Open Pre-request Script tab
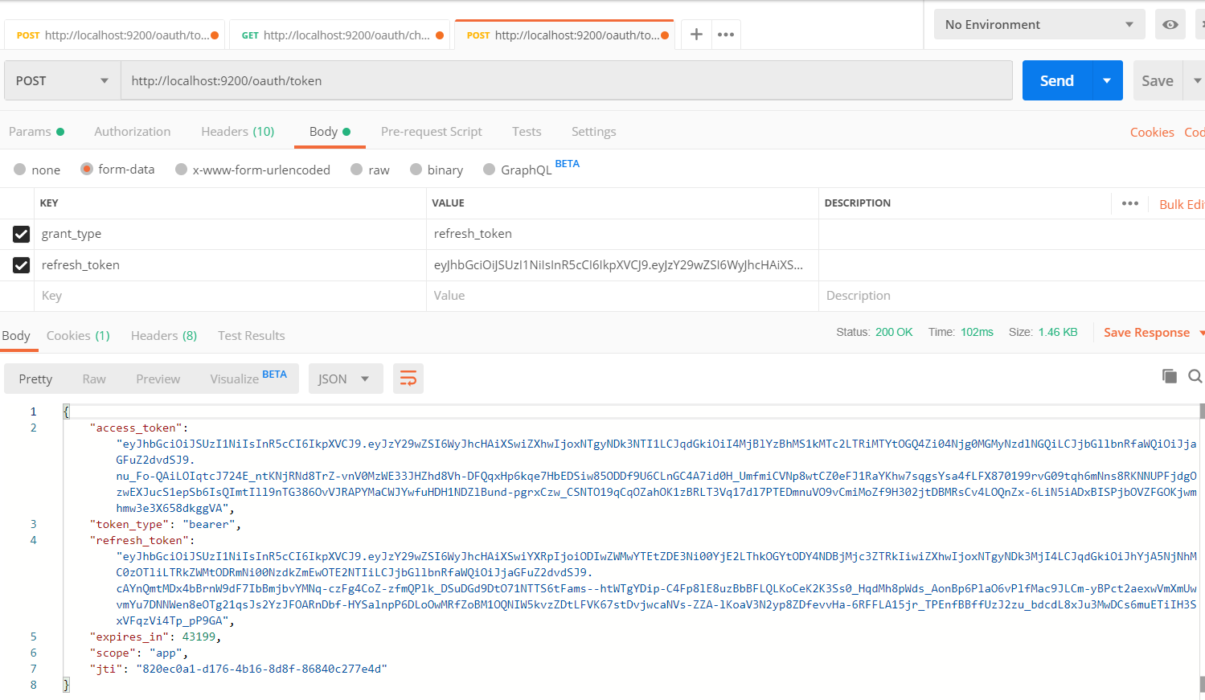Screen dimensions: 1205x700 tap(432, 132)
